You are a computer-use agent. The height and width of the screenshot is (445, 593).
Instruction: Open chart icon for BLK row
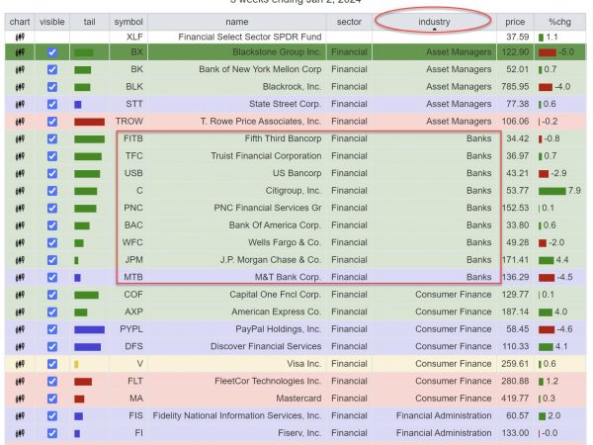click(20, 87)
